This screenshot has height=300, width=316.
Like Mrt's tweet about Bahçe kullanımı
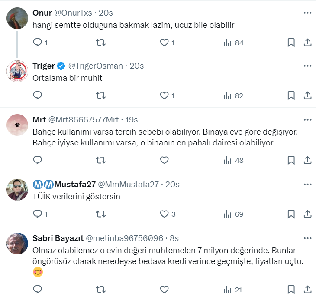(164, 160)
